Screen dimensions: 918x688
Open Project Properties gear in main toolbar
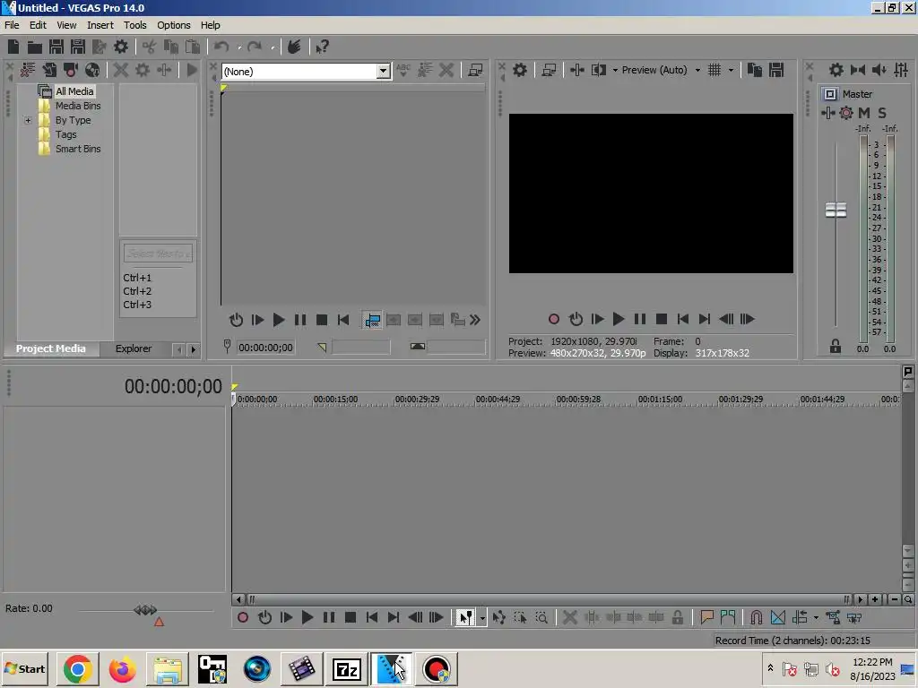click(x=121, y=47)
